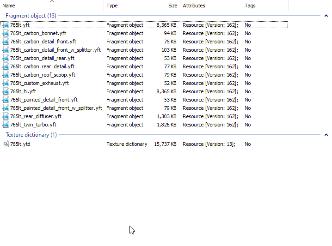Click Resource [Version: 162]; for 765lt_hi.yft
The width and height of the screenshot is (332, 246).
tap(210, 91)
